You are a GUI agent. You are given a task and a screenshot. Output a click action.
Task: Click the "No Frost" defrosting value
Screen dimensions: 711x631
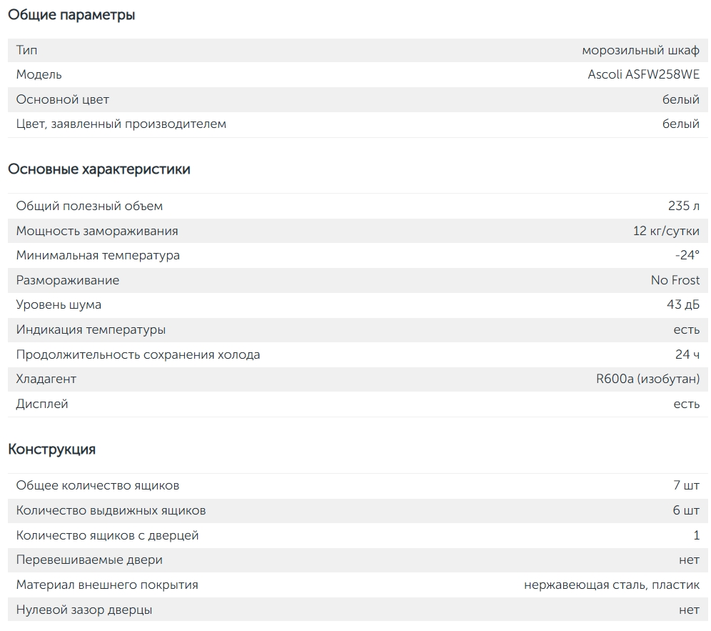tap(675, 280)
